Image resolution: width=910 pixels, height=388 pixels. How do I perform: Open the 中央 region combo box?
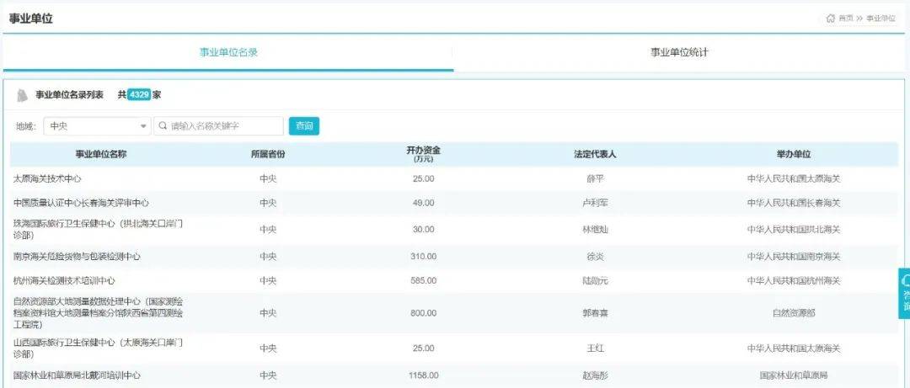coord(98,126)
